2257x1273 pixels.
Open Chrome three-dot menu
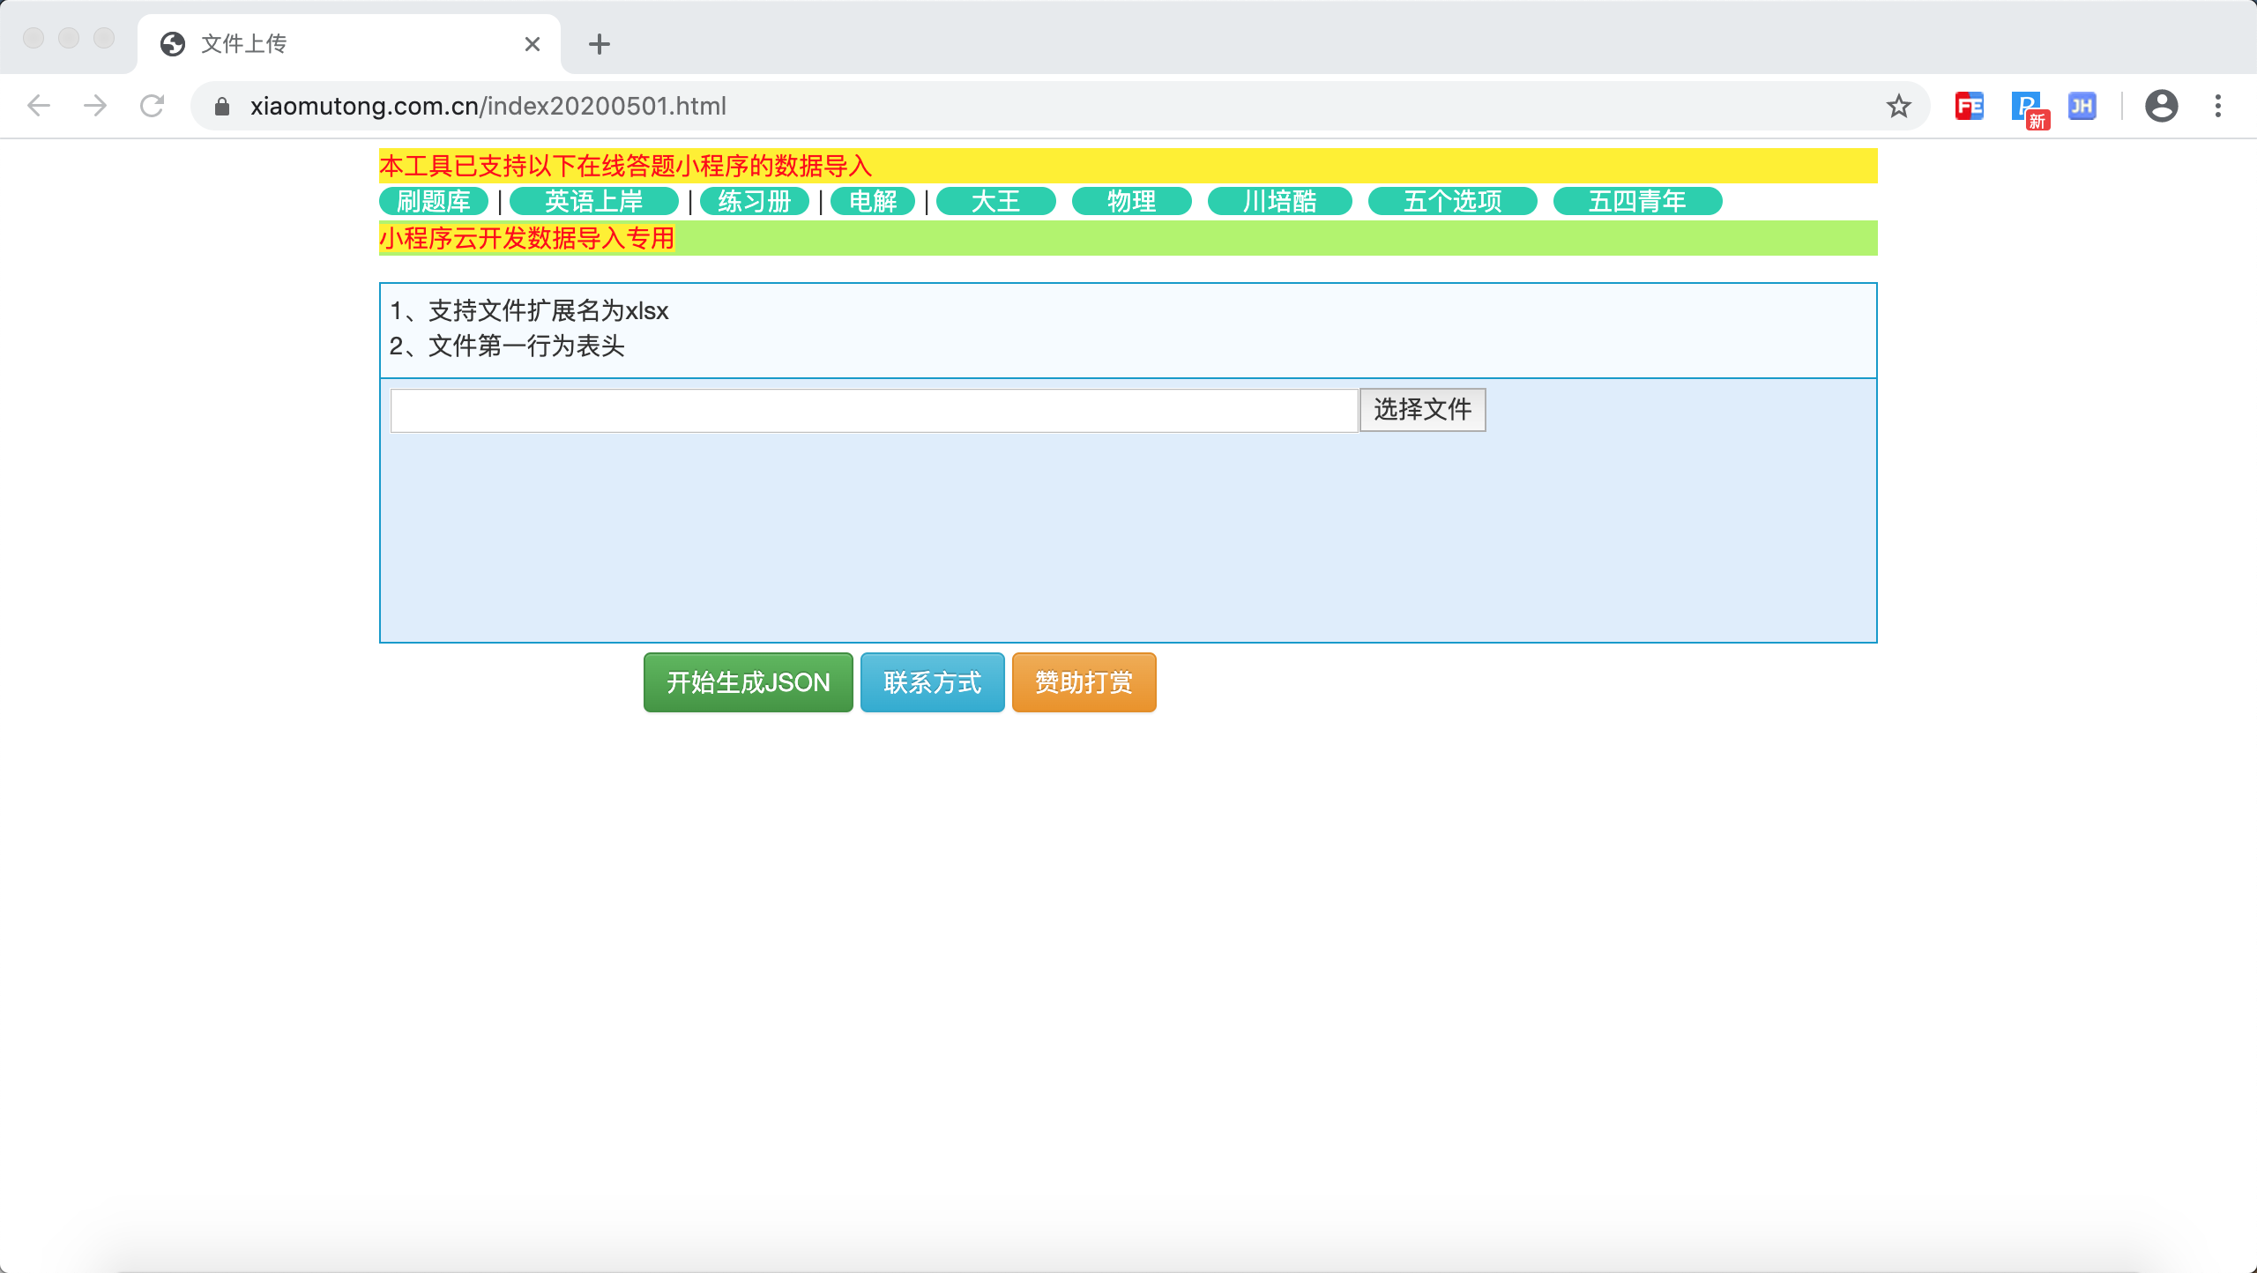coord(2218,106)
